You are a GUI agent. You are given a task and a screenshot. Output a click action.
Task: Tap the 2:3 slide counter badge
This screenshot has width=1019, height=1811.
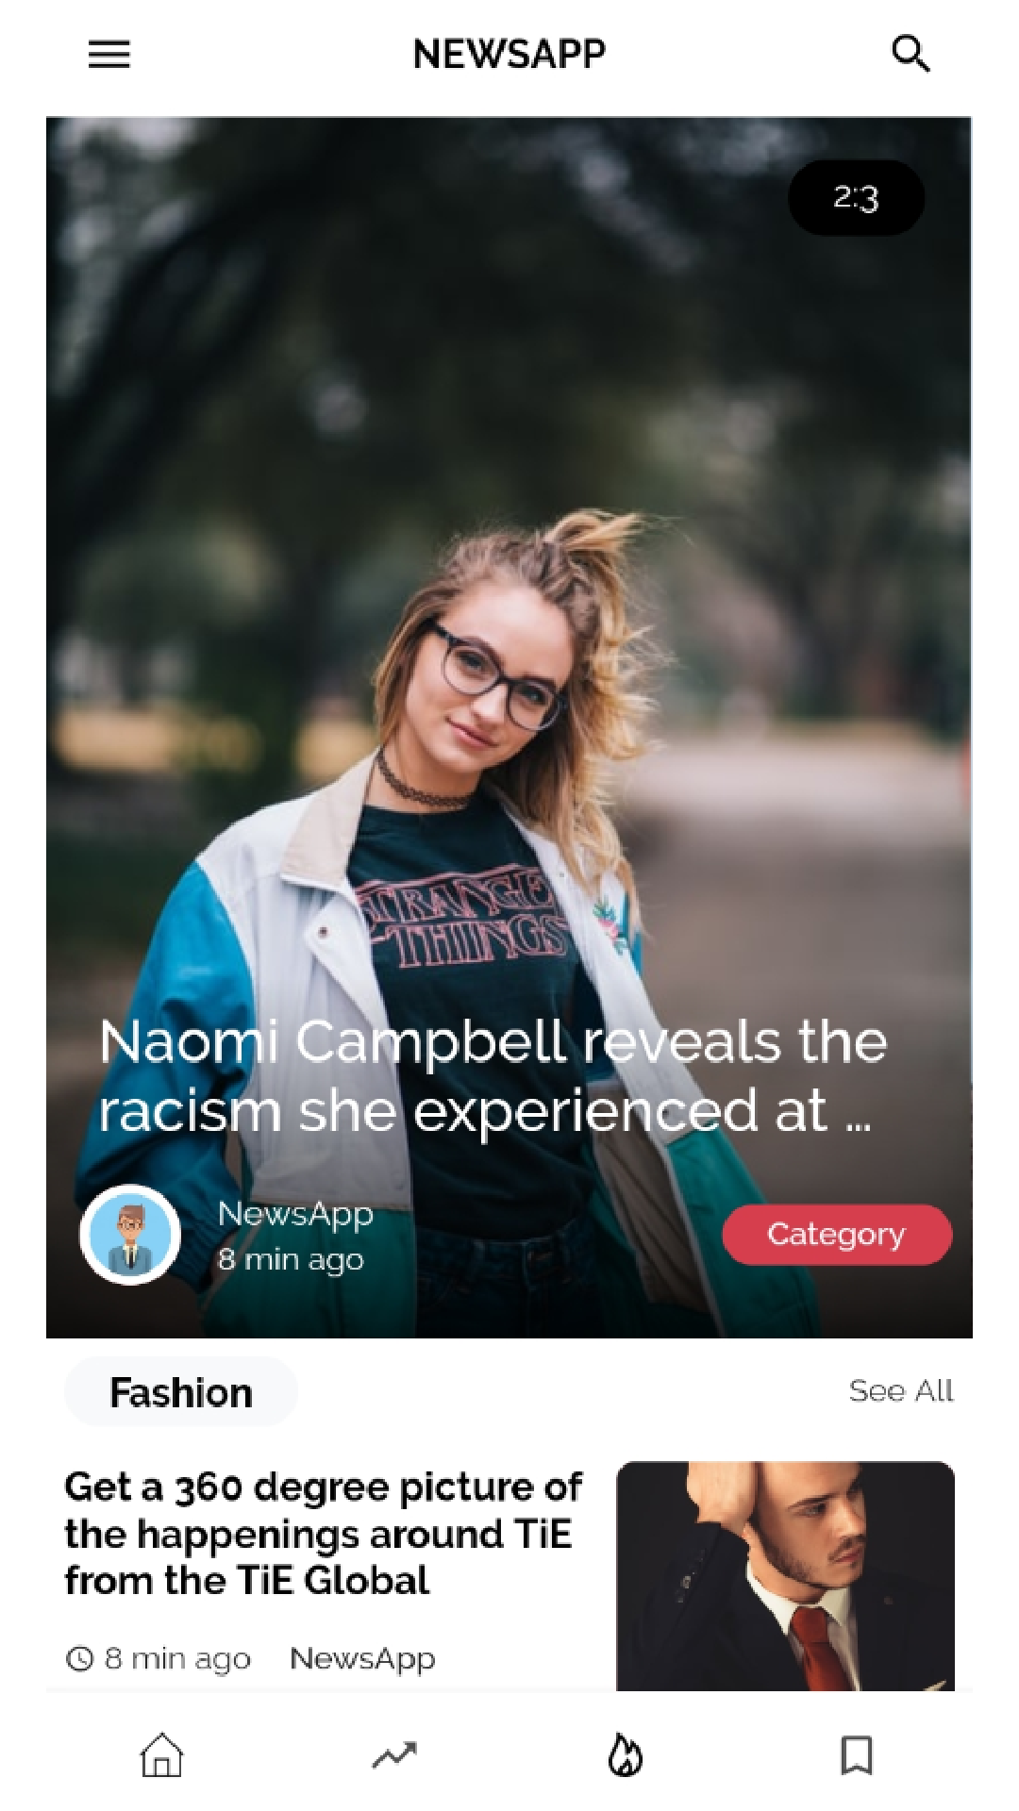856,198
